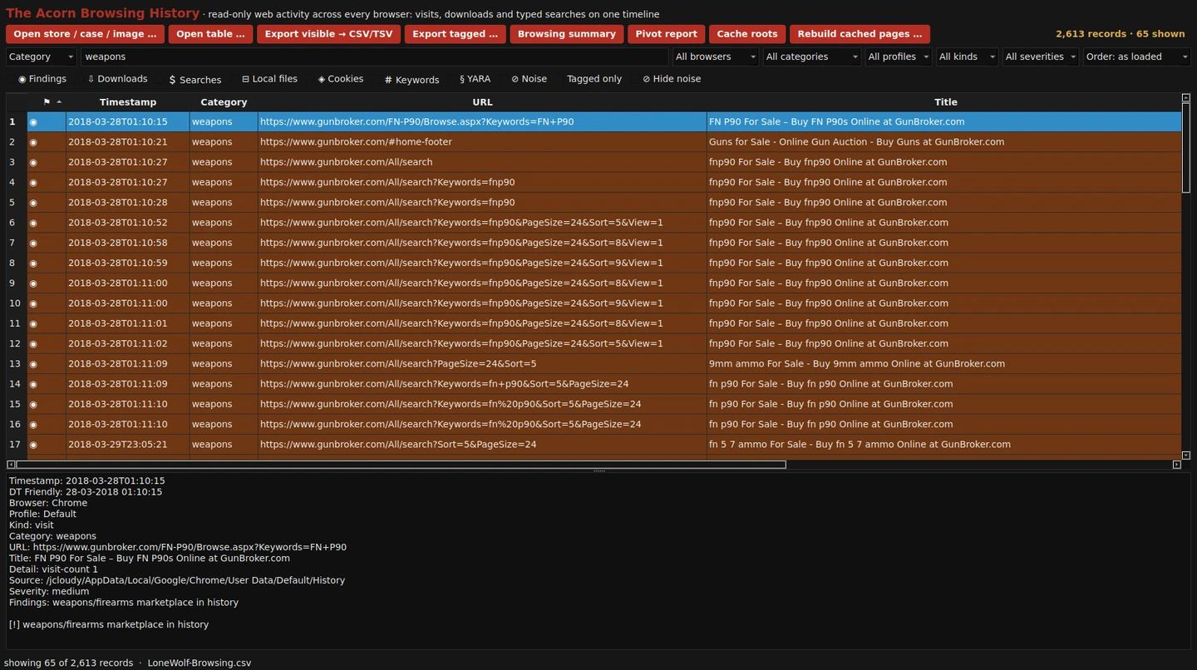Open the Browsing summary
This screenshot has width=1197, height=670.
(566, 34)
